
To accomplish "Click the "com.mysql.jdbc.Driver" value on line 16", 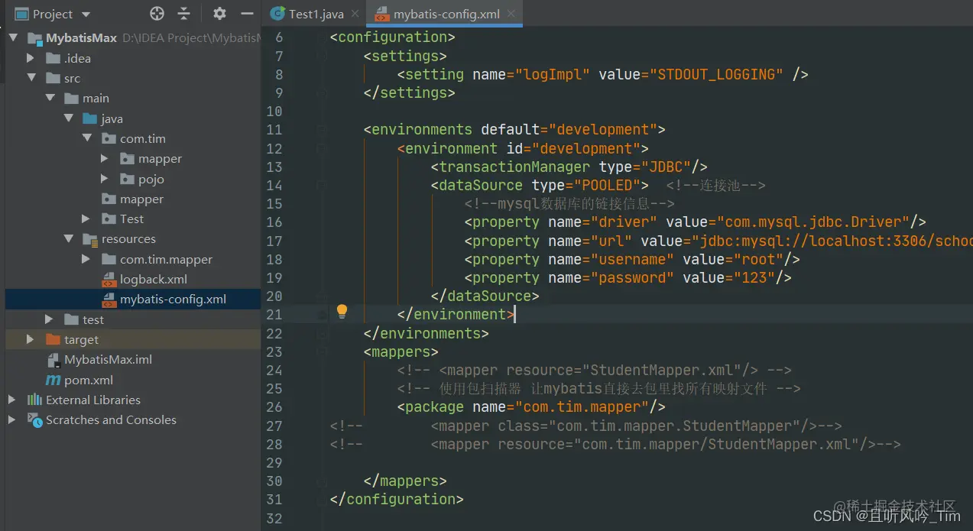I will [812, 222].
